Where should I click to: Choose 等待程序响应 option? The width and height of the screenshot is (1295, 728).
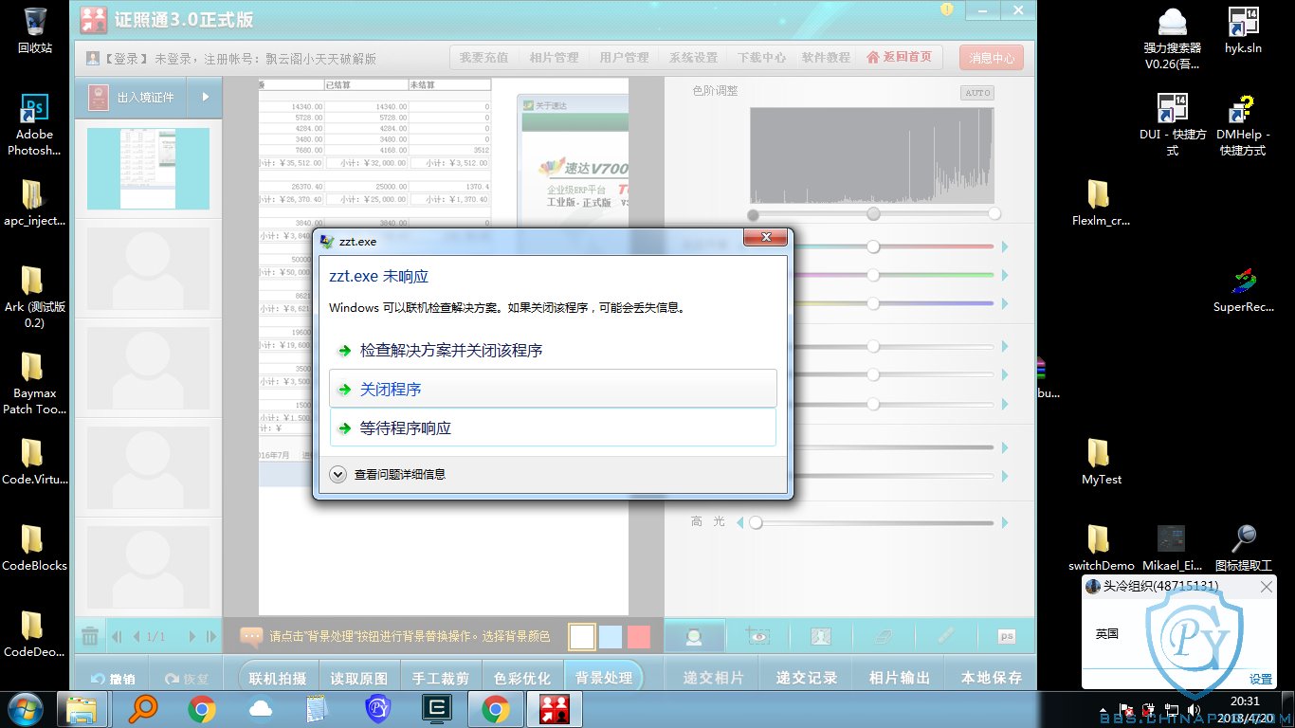click(553, 428)
